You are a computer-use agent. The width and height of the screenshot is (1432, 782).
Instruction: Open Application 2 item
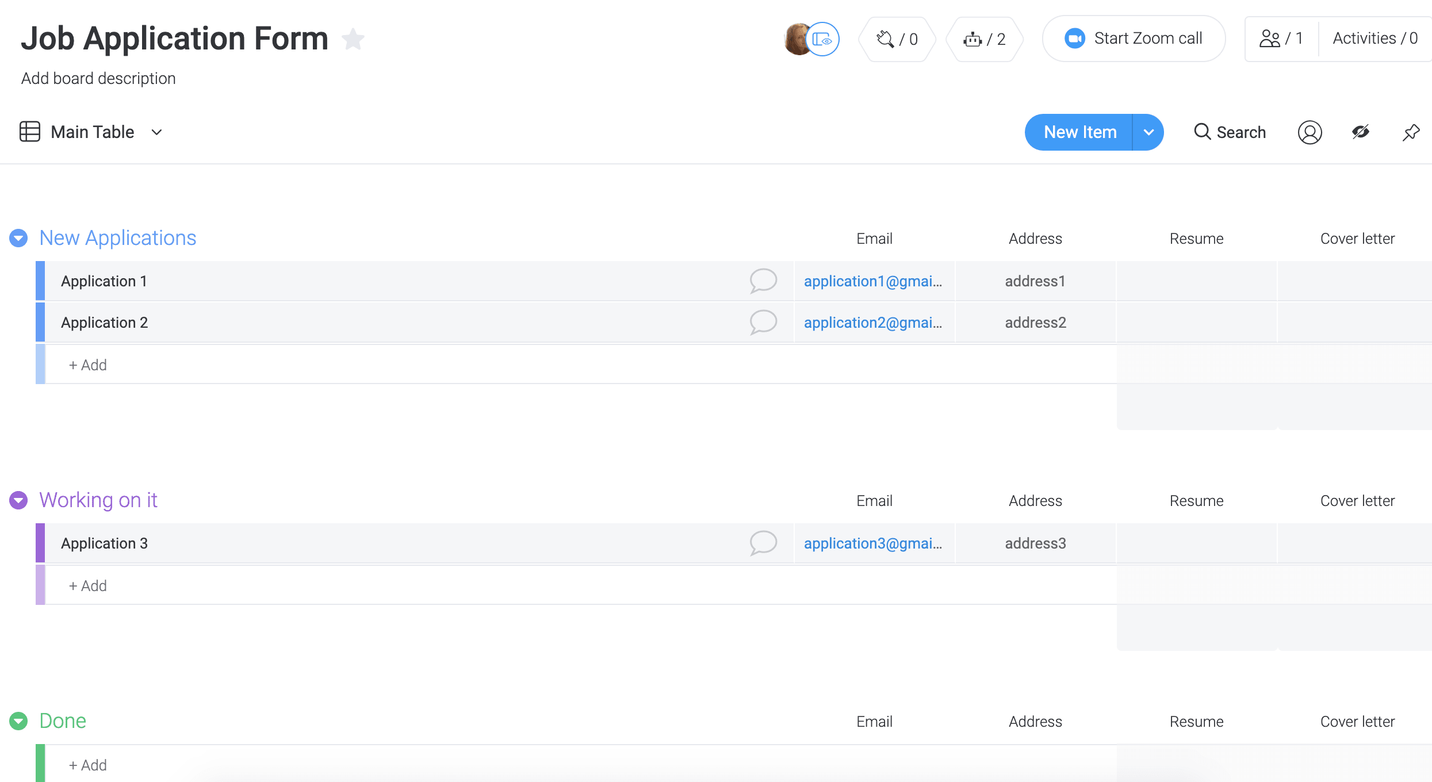point(105,323)
